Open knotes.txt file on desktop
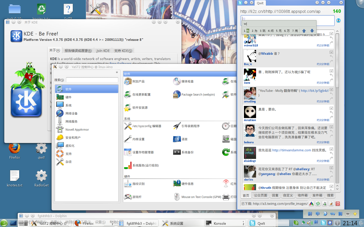364x227 pixels. (14, 179)
